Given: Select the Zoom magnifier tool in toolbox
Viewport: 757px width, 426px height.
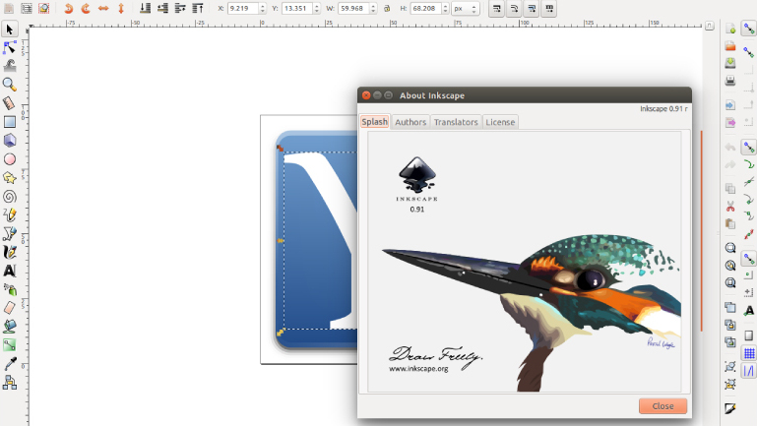Looking at the screenshot, I should 9,85.
